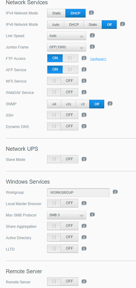Enable the Remote Server toggle
This screenshot has height=288, width=136.
coord(63,281)
